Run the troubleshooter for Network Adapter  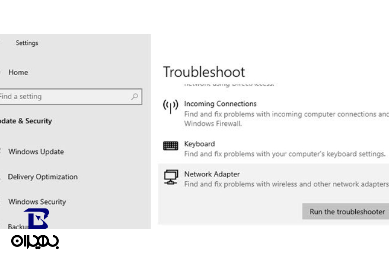pyautogui.click(x=347, y=212)
